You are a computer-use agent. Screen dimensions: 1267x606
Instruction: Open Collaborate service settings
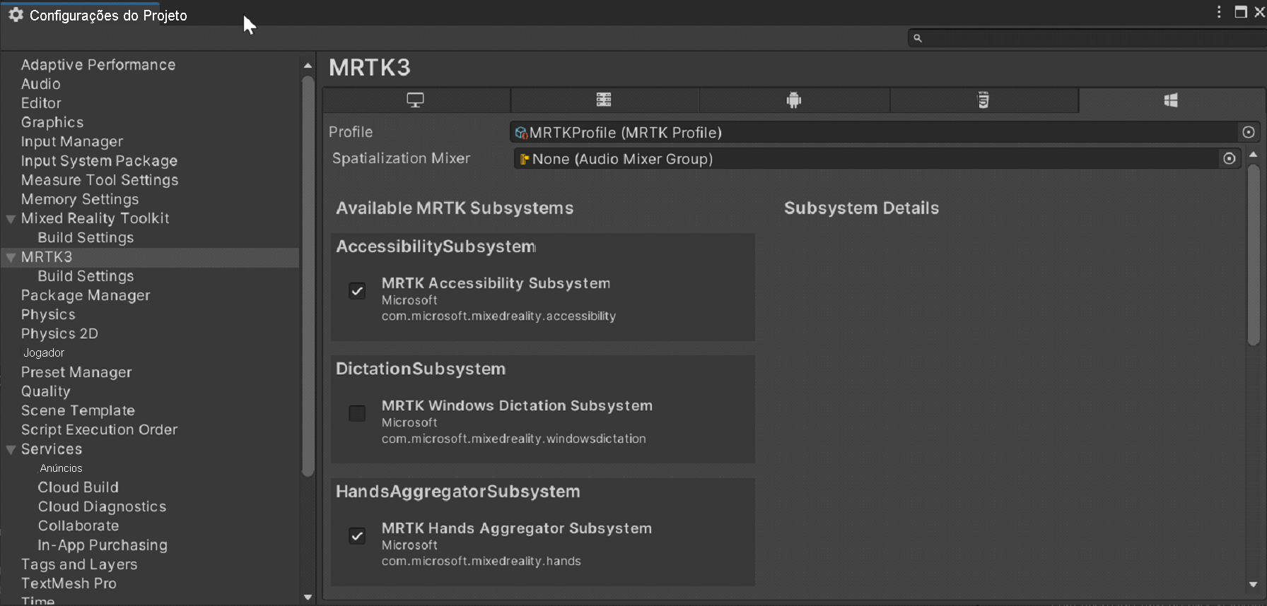pos(78,525)
